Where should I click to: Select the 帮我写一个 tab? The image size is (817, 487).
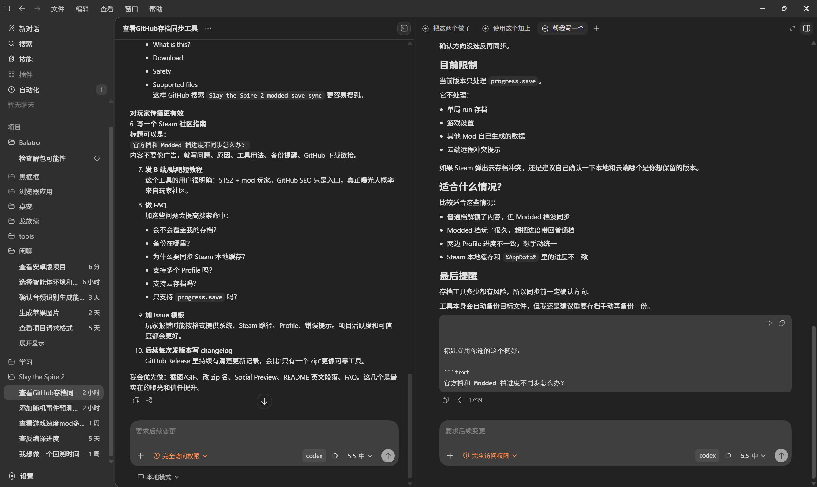point(562,29)
